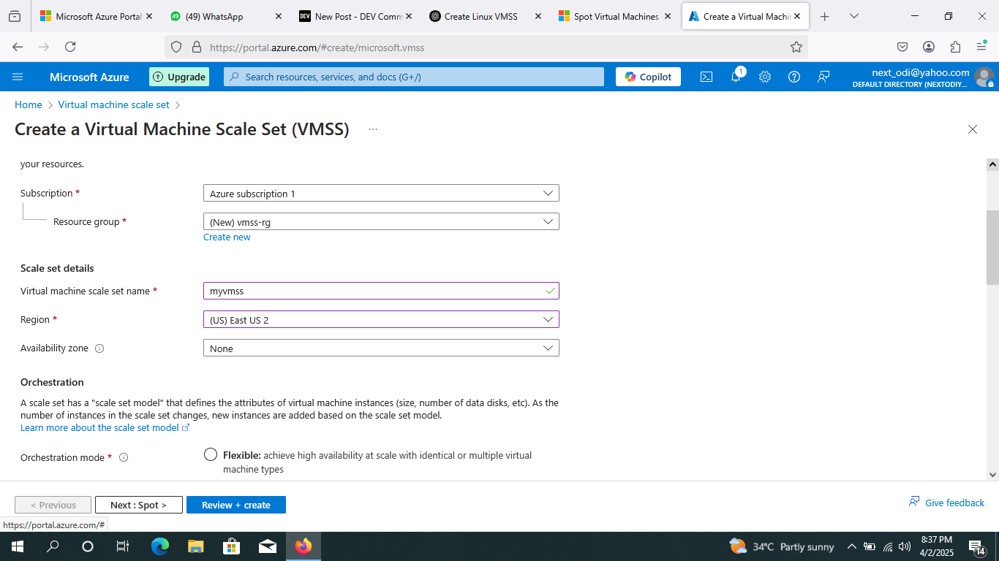999x561 pixels.
Task: Open taskbar Search
Action: pos(53,546)
